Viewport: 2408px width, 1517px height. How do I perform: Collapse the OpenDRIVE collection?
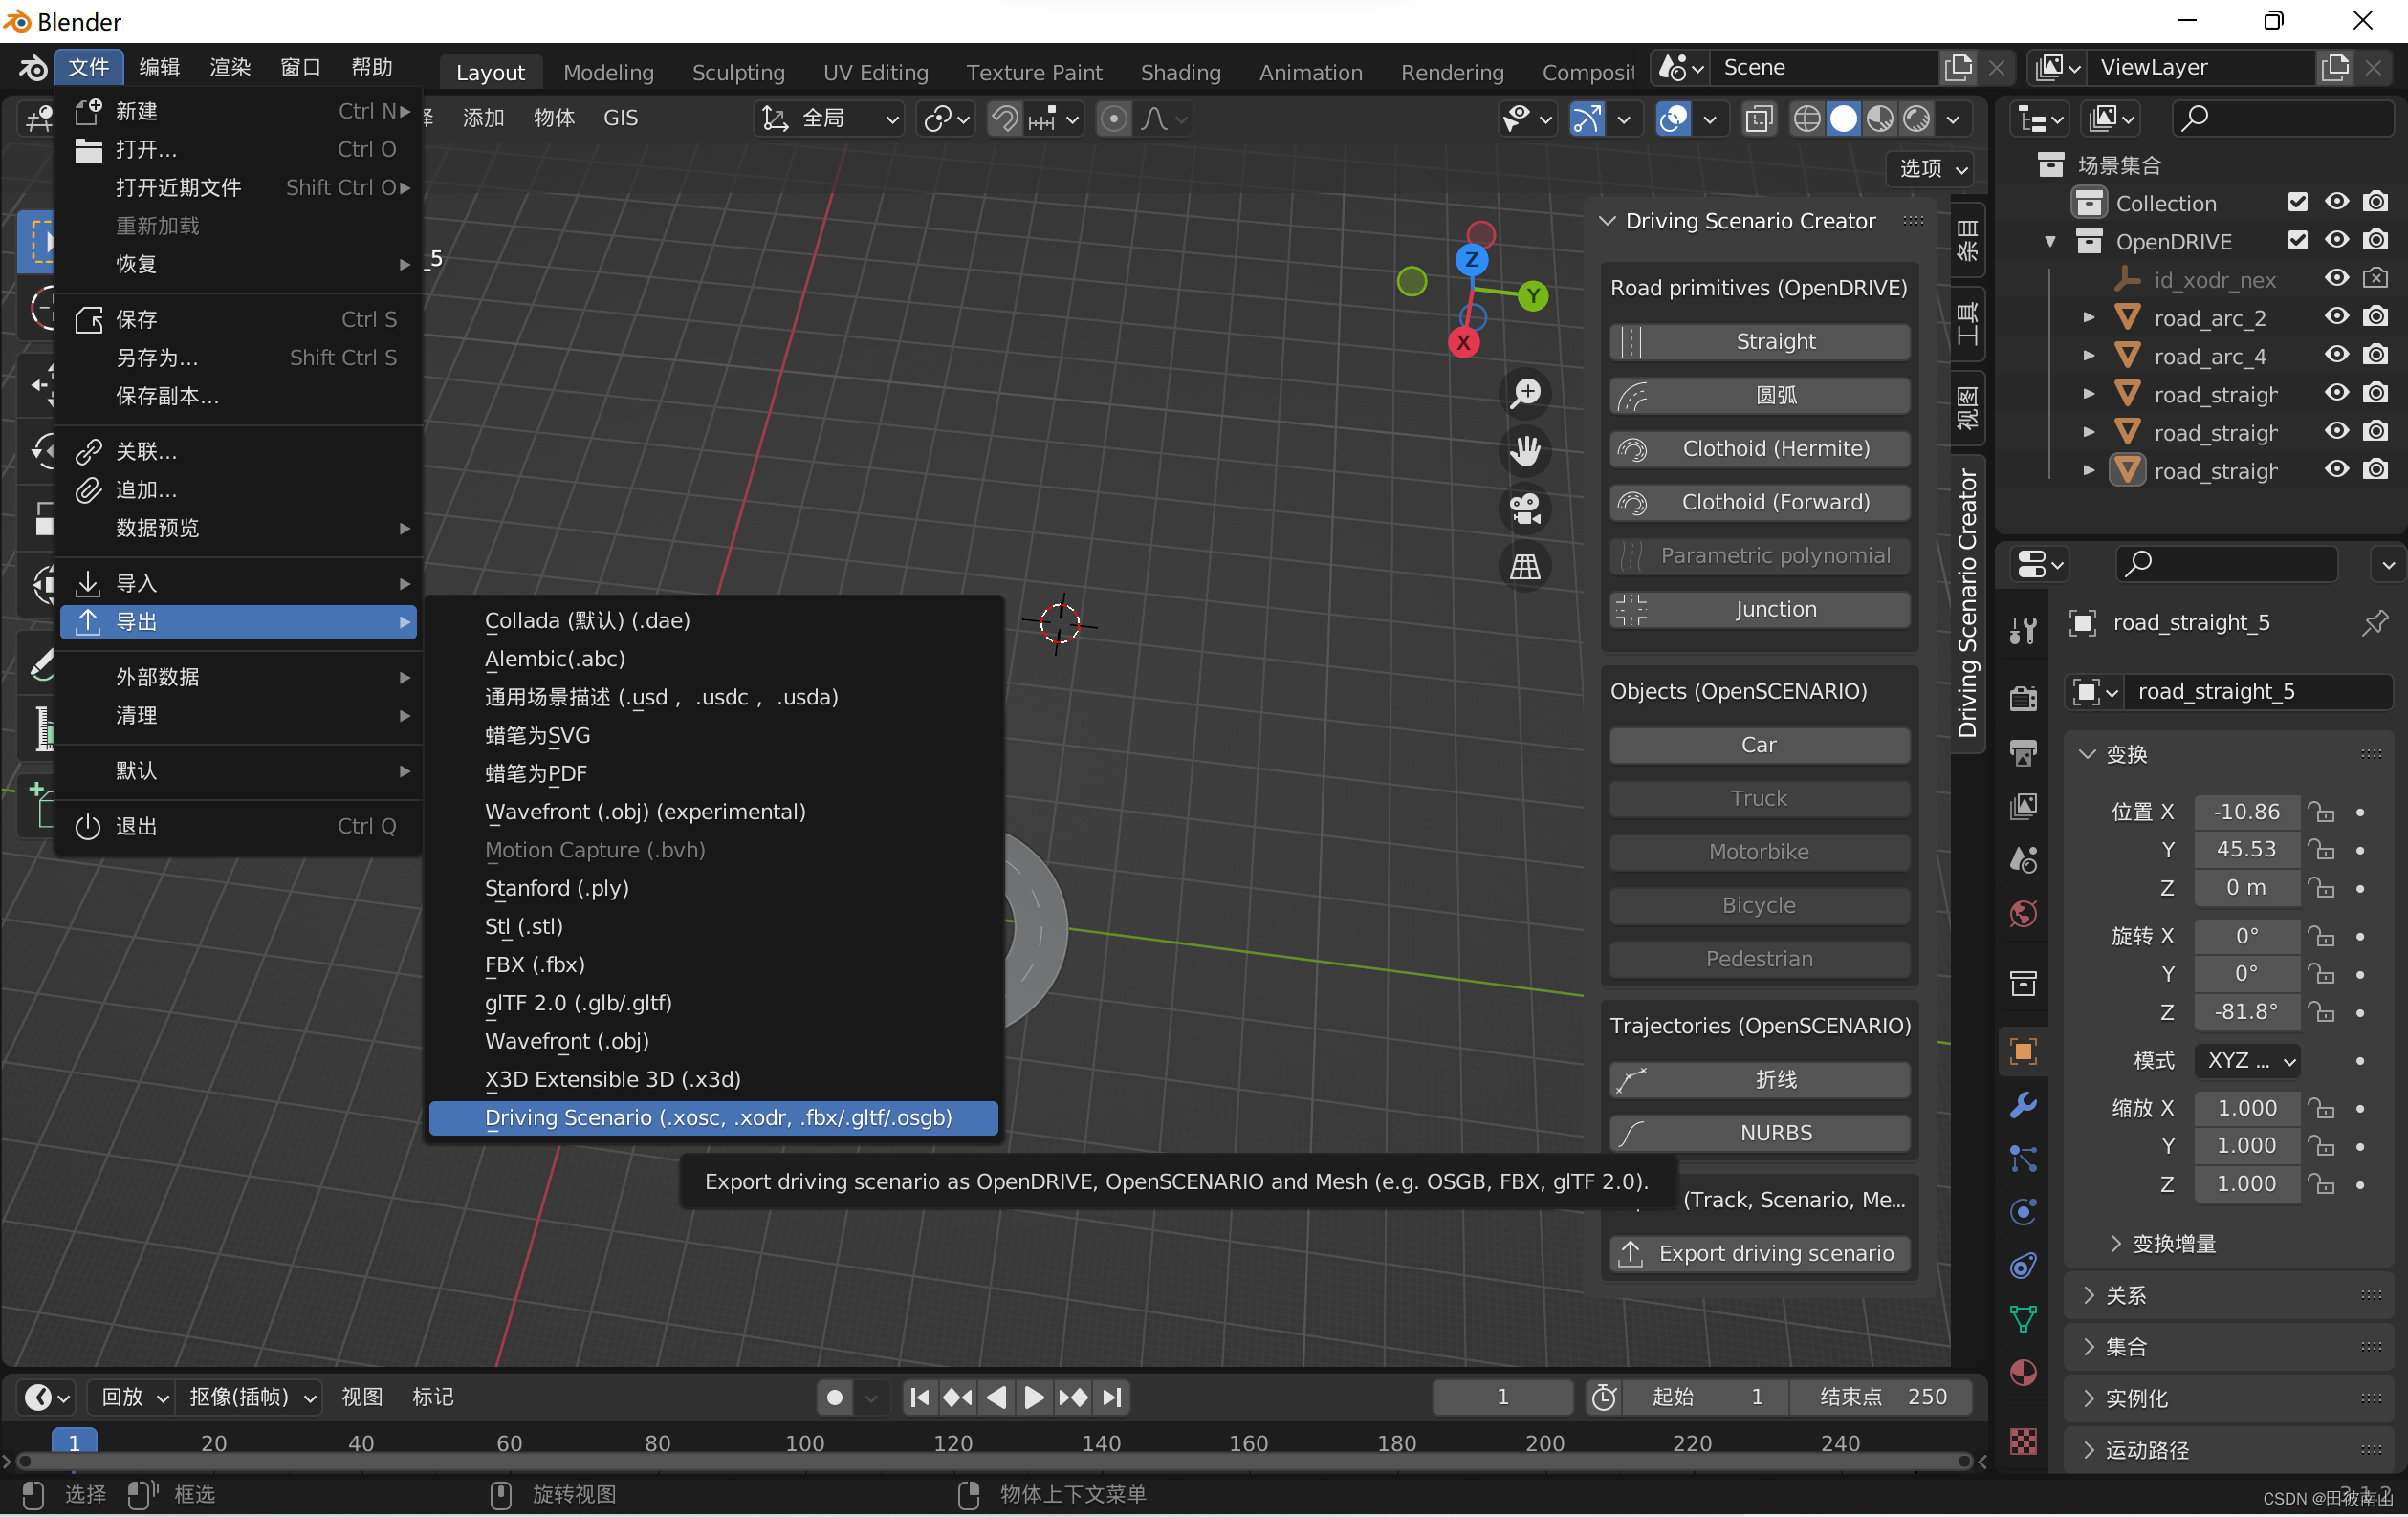[x=2050, y=242]
